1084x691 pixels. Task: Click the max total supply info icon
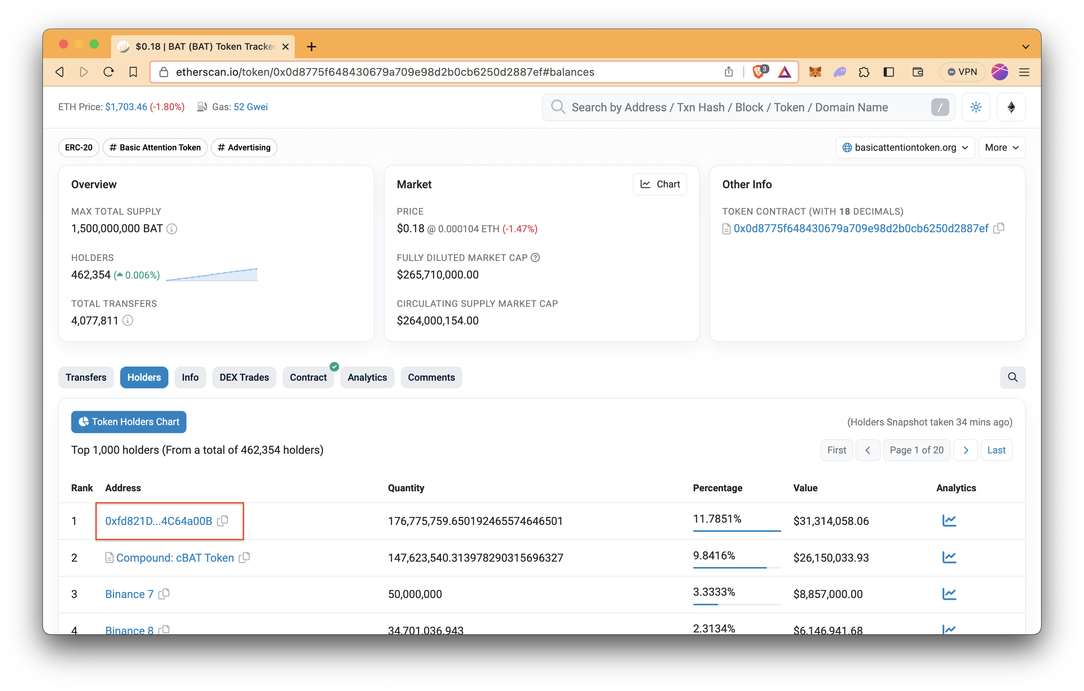tap(171, 228)
